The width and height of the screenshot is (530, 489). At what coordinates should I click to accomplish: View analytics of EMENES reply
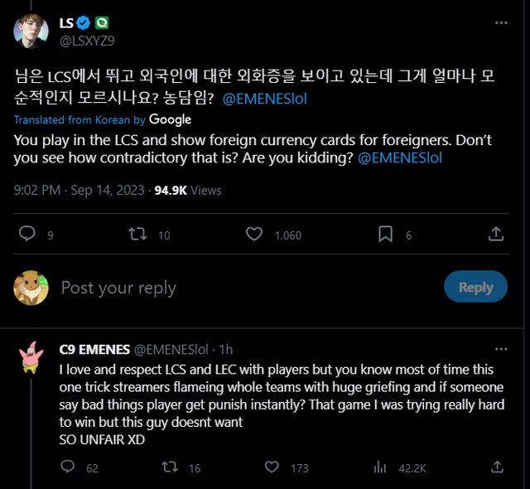[x=380, y=467]
